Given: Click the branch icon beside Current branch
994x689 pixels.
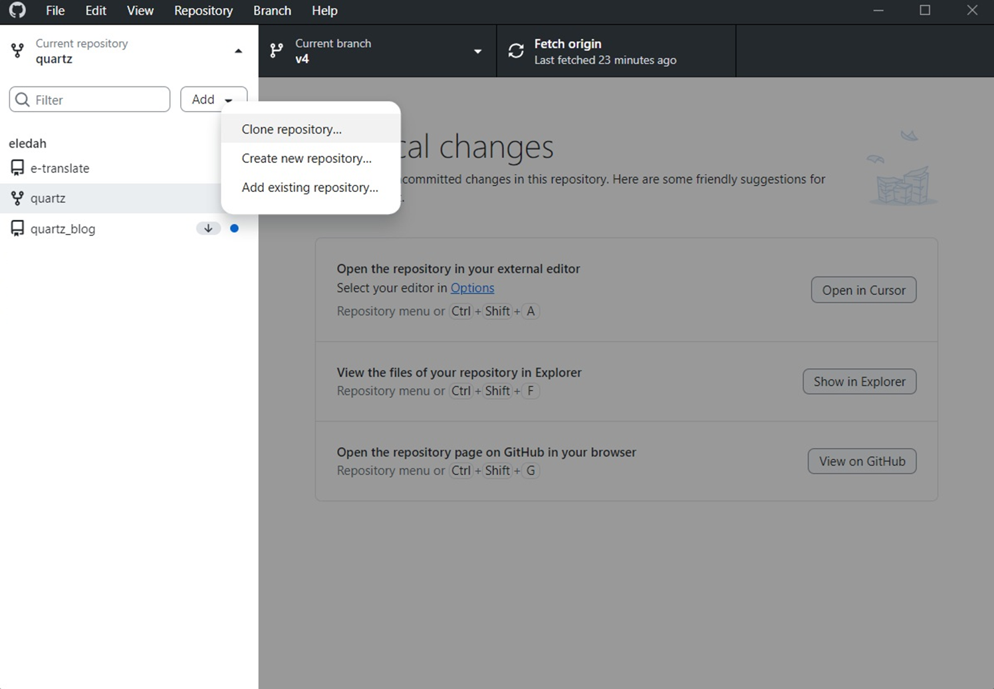Looking at the screenshot, I should pos(277,51).
